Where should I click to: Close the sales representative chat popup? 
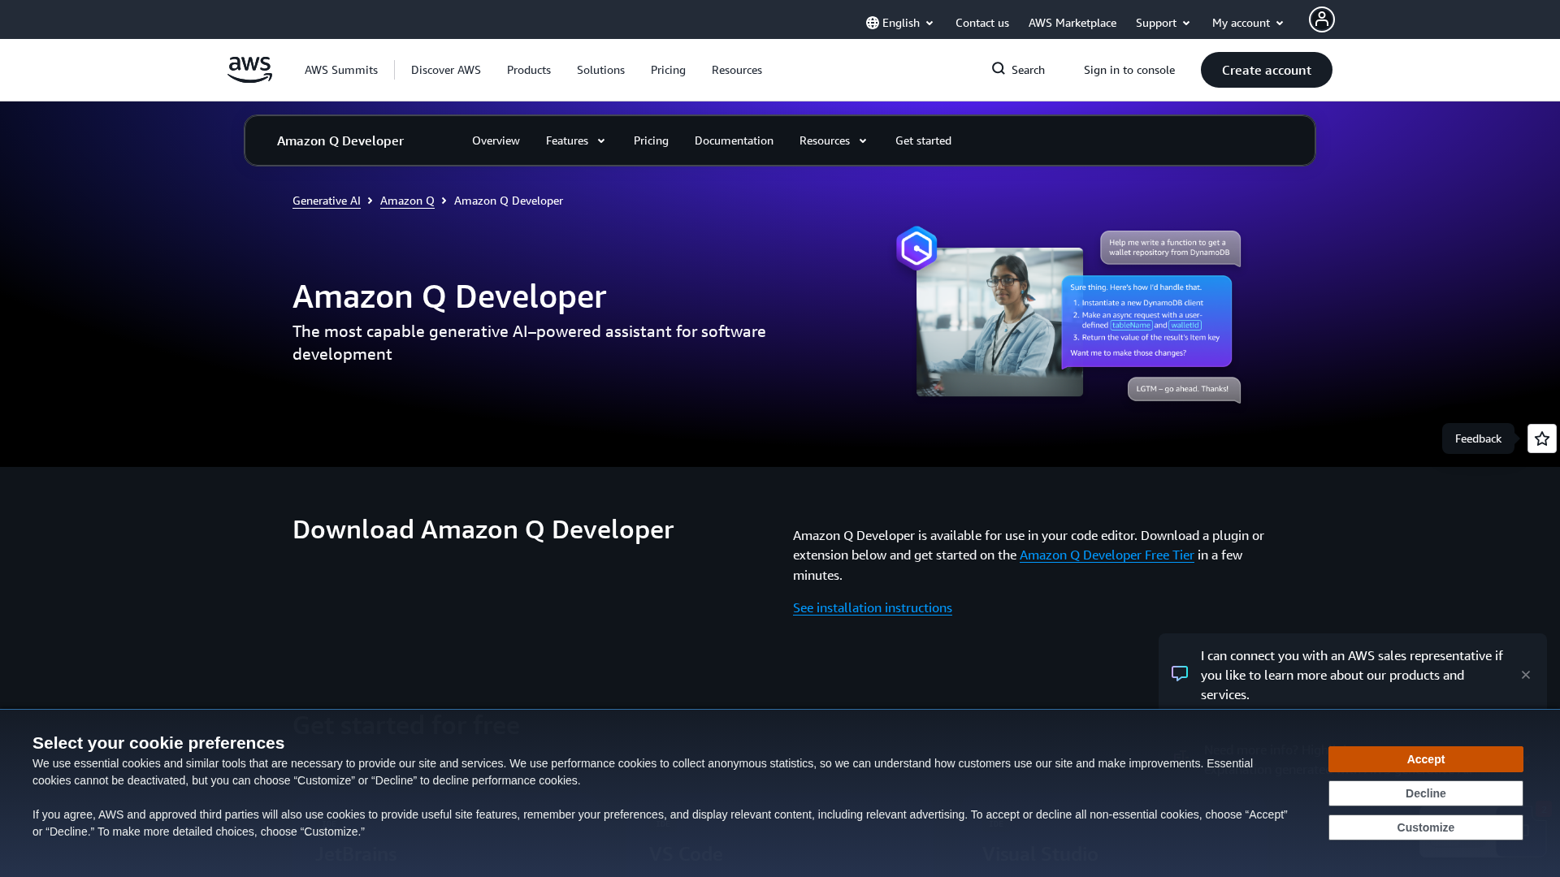(1526, 675)
